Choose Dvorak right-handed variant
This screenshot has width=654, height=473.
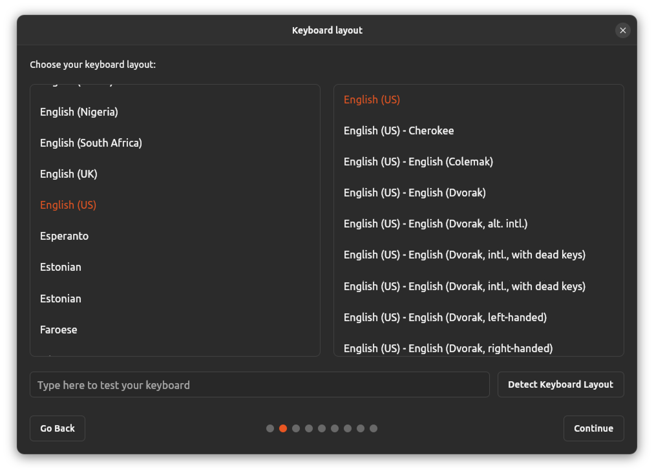click(x=448, y=348)
